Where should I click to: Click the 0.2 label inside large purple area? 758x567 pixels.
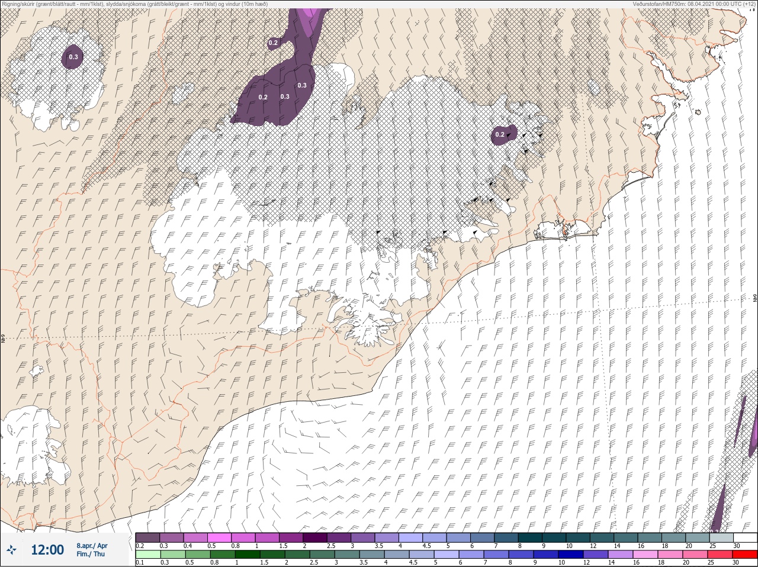pyautogui.click(x=263, y=97)
